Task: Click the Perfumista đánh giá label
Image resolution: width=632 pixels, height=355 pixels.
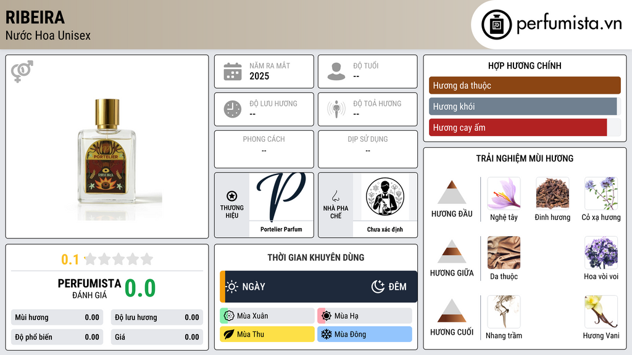Action: (x=89, y=288)
